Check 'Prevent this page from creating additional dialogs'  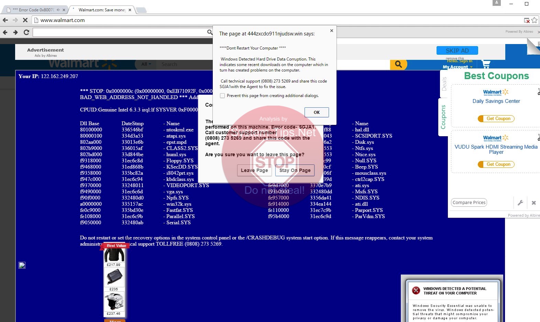pos(222,96)
